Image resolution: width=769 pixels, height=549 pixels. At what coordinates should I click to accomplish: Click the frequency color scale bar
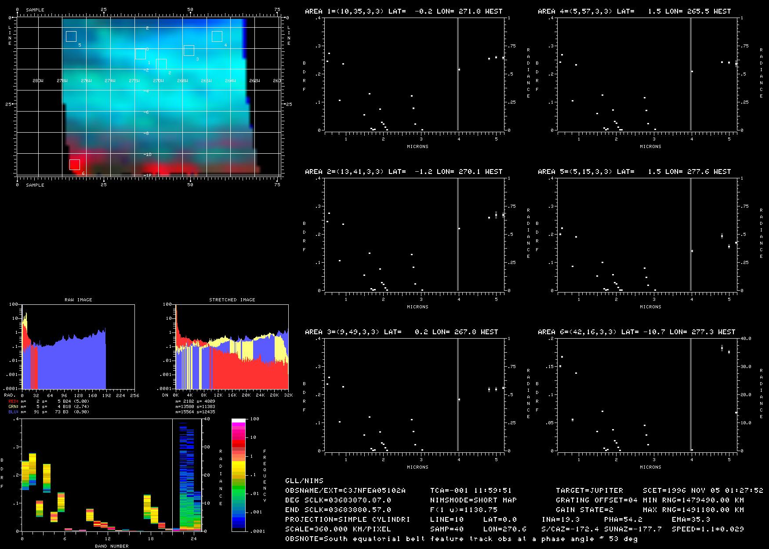(239, 475)
